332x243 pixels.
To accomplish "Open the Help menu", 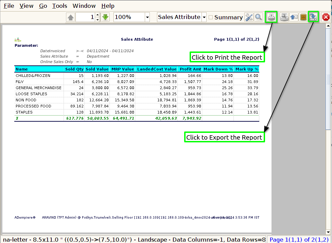I will click(x=108, y=6).
